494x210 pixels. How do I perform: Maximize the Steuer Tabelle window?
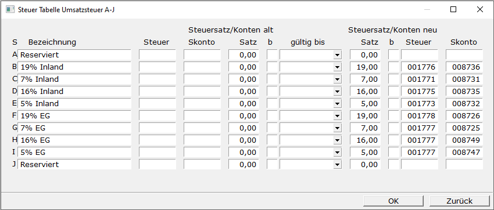click(x=453, y=9)
